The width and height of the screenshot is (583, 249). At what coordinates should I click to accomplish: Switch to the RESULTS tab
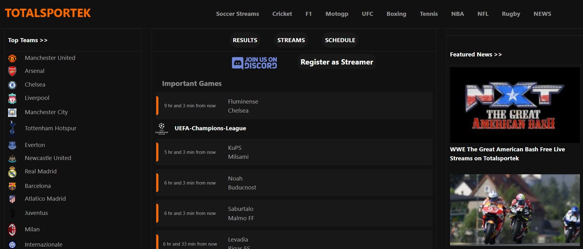(245, 40)
